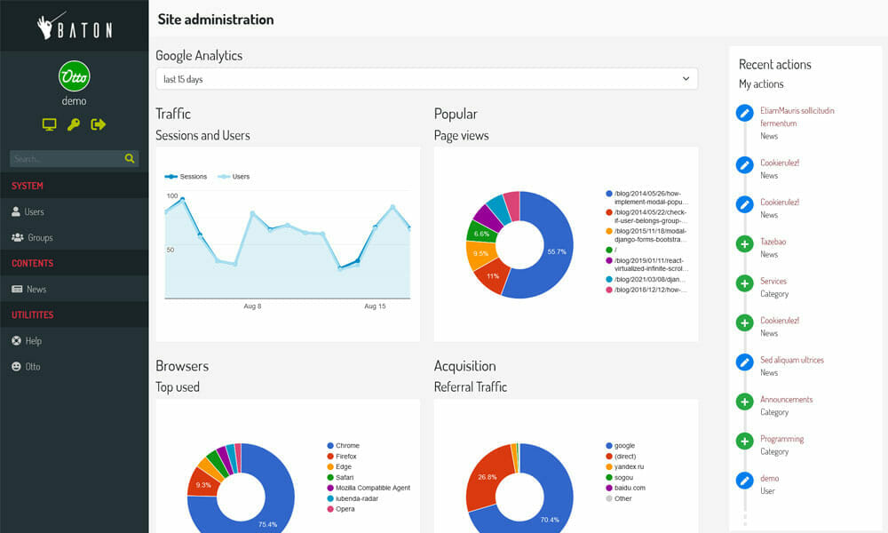Image resolution: width=888 pixels, height=533 pixels.
Task: Open the Programming recent action link
Action: [781, 439]
